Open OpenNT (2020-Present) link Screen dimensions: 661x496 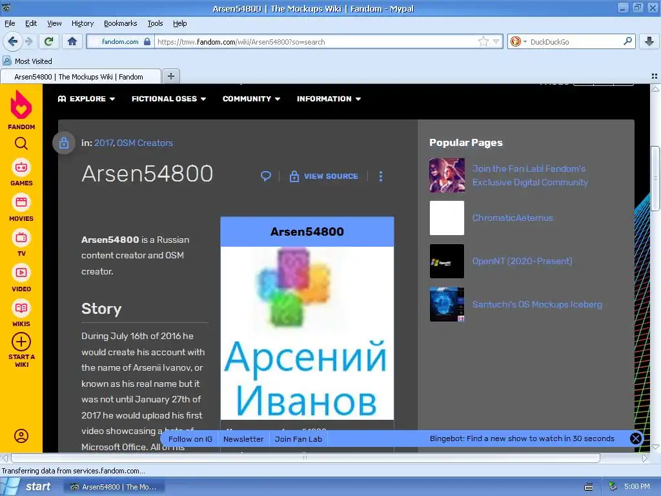pyautogui.click(x=522, y=261)
